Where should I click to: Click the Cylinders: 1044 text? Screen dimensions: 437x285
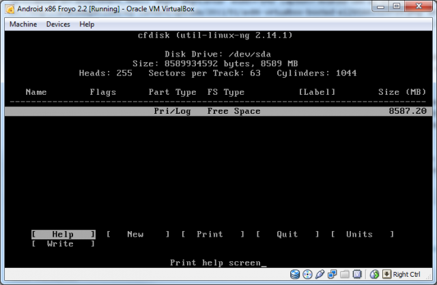(317, 73)
